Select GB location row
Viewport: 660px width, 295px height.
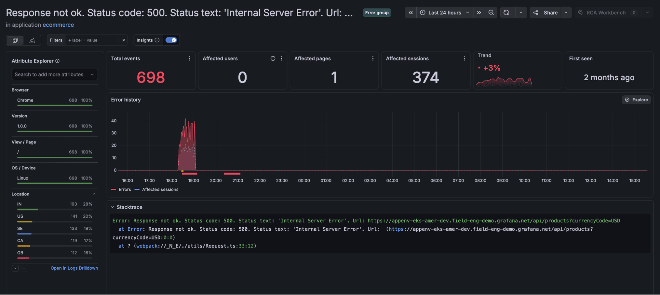(54, 255)
